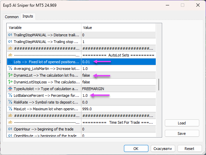This screenshot has width=206, height=155.
Task: Edit the MaxLot value 999.0 field
Action: click(117, 109)
